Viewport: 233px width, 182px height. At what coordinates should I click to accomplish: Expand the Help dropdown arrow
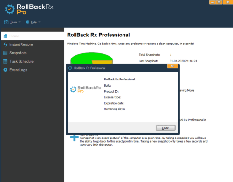tap(39, 22)
